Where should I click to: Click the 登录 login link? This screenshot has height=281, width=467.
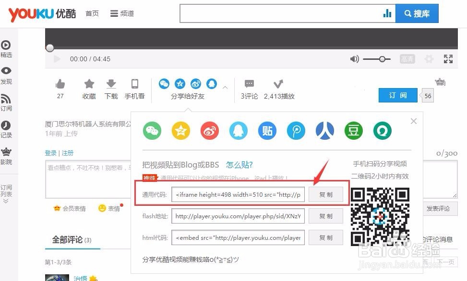[x=50, y=153]
